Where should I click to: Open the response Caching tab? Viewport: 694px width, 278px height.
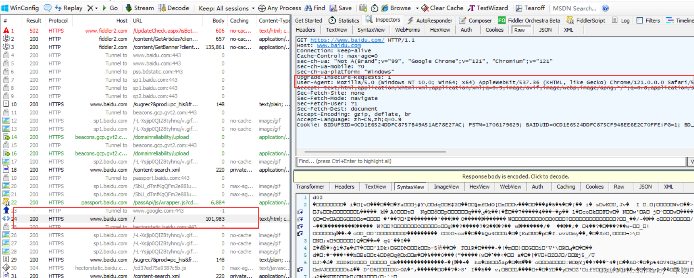click(x=566, y=186)
